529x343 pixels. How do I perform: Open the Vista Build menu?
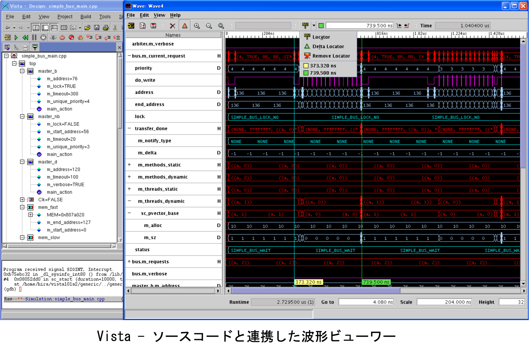(x=86, y=17)
